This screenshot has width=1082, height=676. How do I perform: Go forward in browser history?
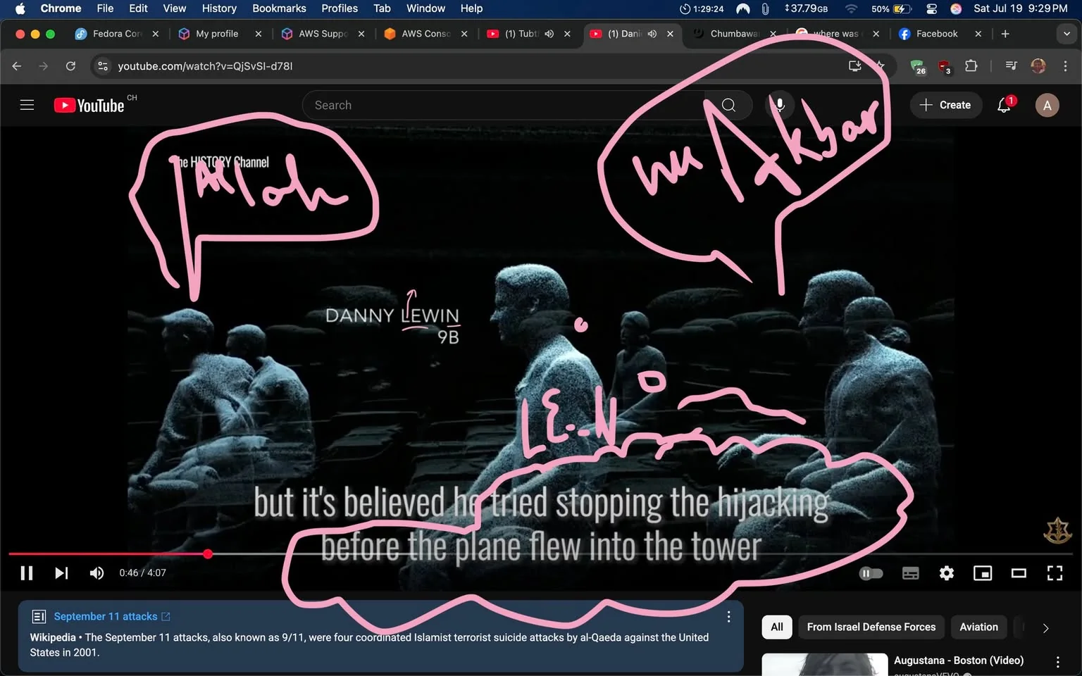tap(44, 65)
